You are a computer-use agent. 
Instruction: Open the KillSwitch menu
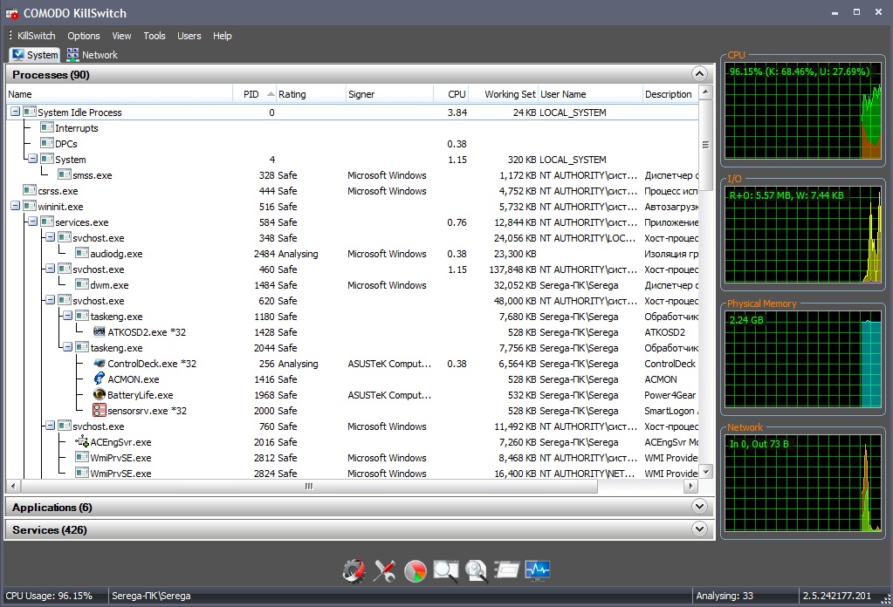coord(37,36)
